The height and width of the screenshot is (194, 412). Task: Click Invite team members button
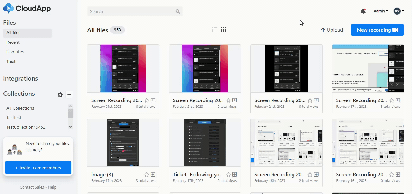pyautogui.click(x=38, y=168)
